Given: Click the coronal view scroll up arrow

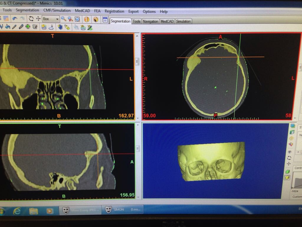Looking at the screenshot, I should (137, 36).
